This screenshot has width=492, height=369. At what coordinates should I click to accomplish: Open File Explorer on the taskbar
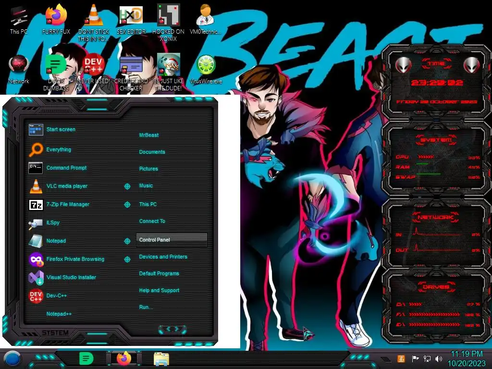coord(161,359)
